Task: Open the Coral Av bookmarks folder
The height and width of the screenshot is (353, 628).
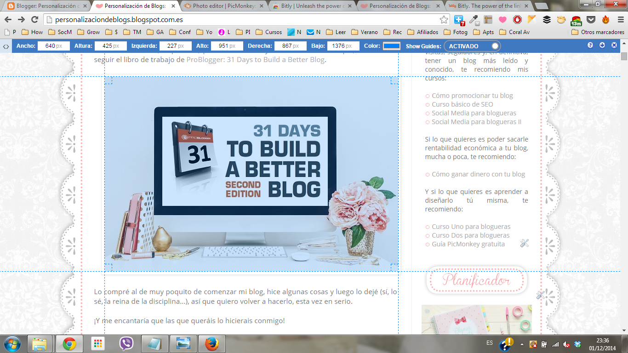Action: (x=514, y=32)
